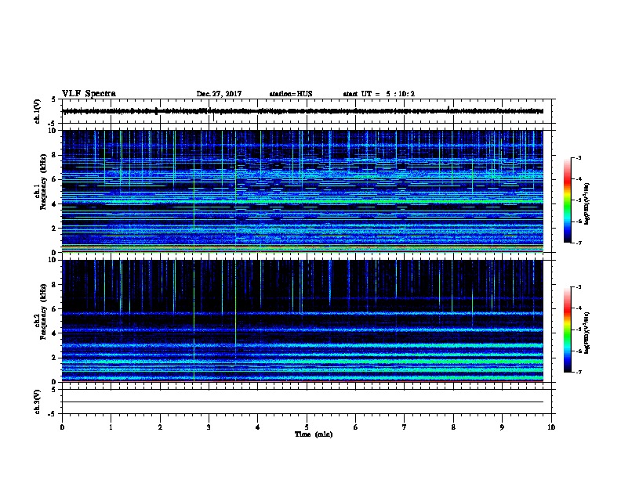Image resolution: width=621 pixels, height=479 pixels.
Task: Click the "ch.3(V)" axis label
Action: (38, 402)
